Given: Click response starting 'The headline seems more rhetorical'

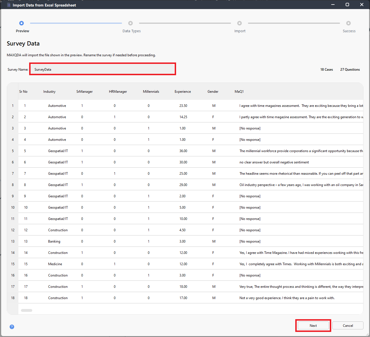Looking at the screenshot, I should (301, 174).
